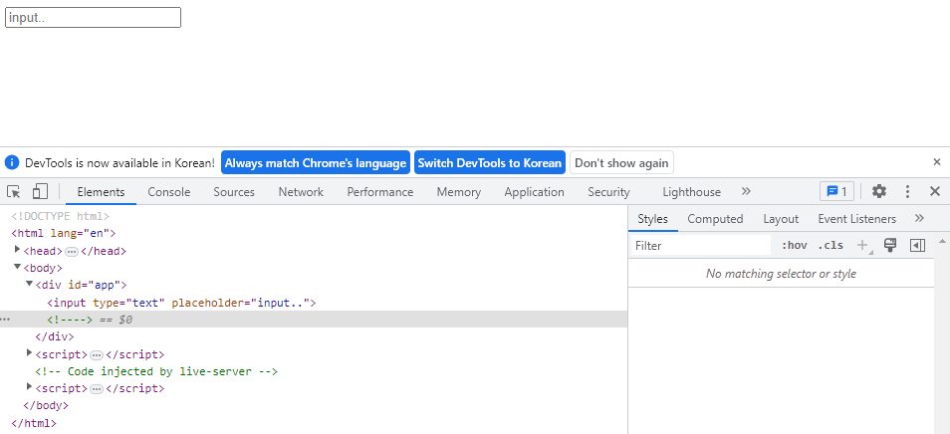Dismiss the Korean language infobar

[x=937, y=162]
